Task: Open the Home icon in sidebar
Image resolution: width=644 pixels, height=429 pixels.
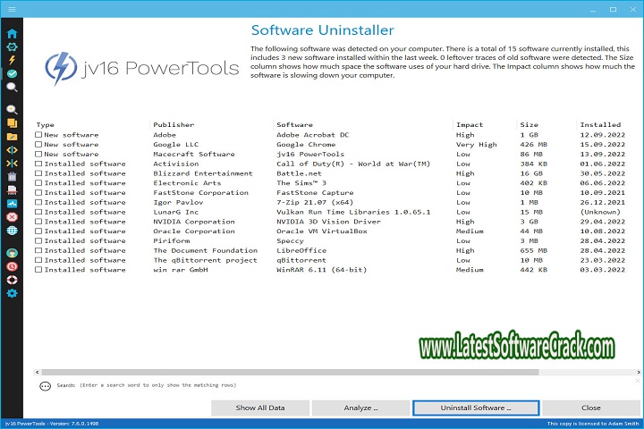Action: coord(12,32)
